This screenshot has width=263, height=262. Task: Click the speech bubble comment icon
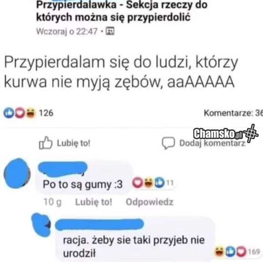click(168, 143)
